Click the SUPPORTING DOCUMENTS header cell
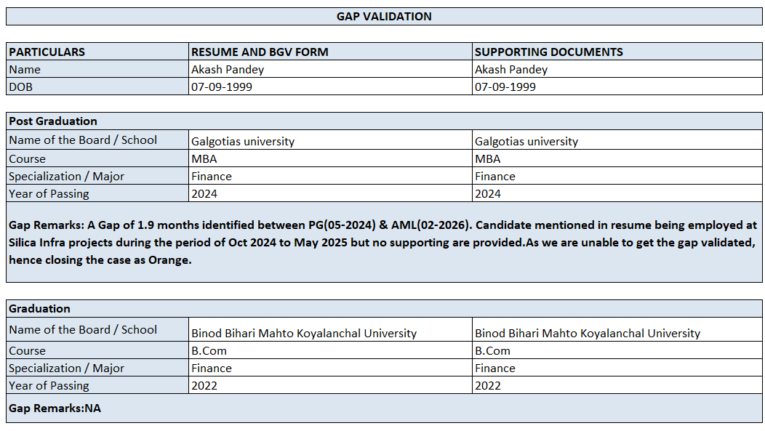Screen dimensions: 765x431 [x=549, y=52]
